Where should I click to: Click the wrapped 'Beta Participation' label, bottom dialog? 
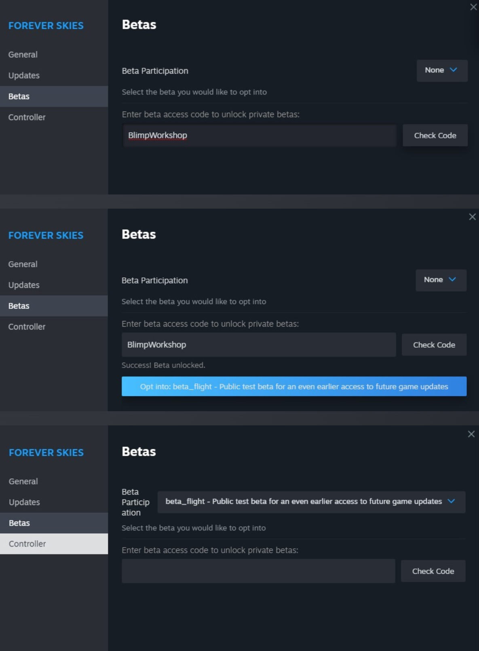click(x=135, y=502)
